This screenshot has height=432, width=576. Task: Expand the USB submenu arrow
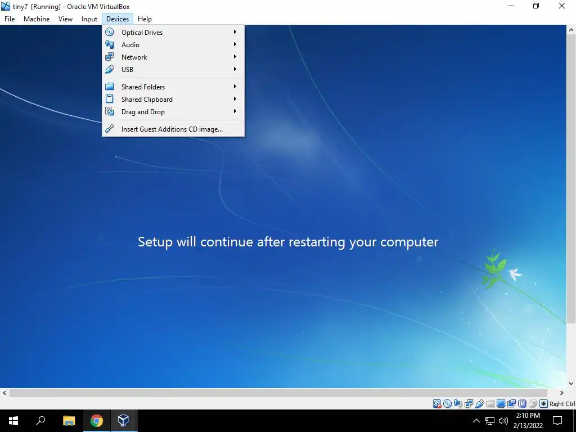pos(235,69)
